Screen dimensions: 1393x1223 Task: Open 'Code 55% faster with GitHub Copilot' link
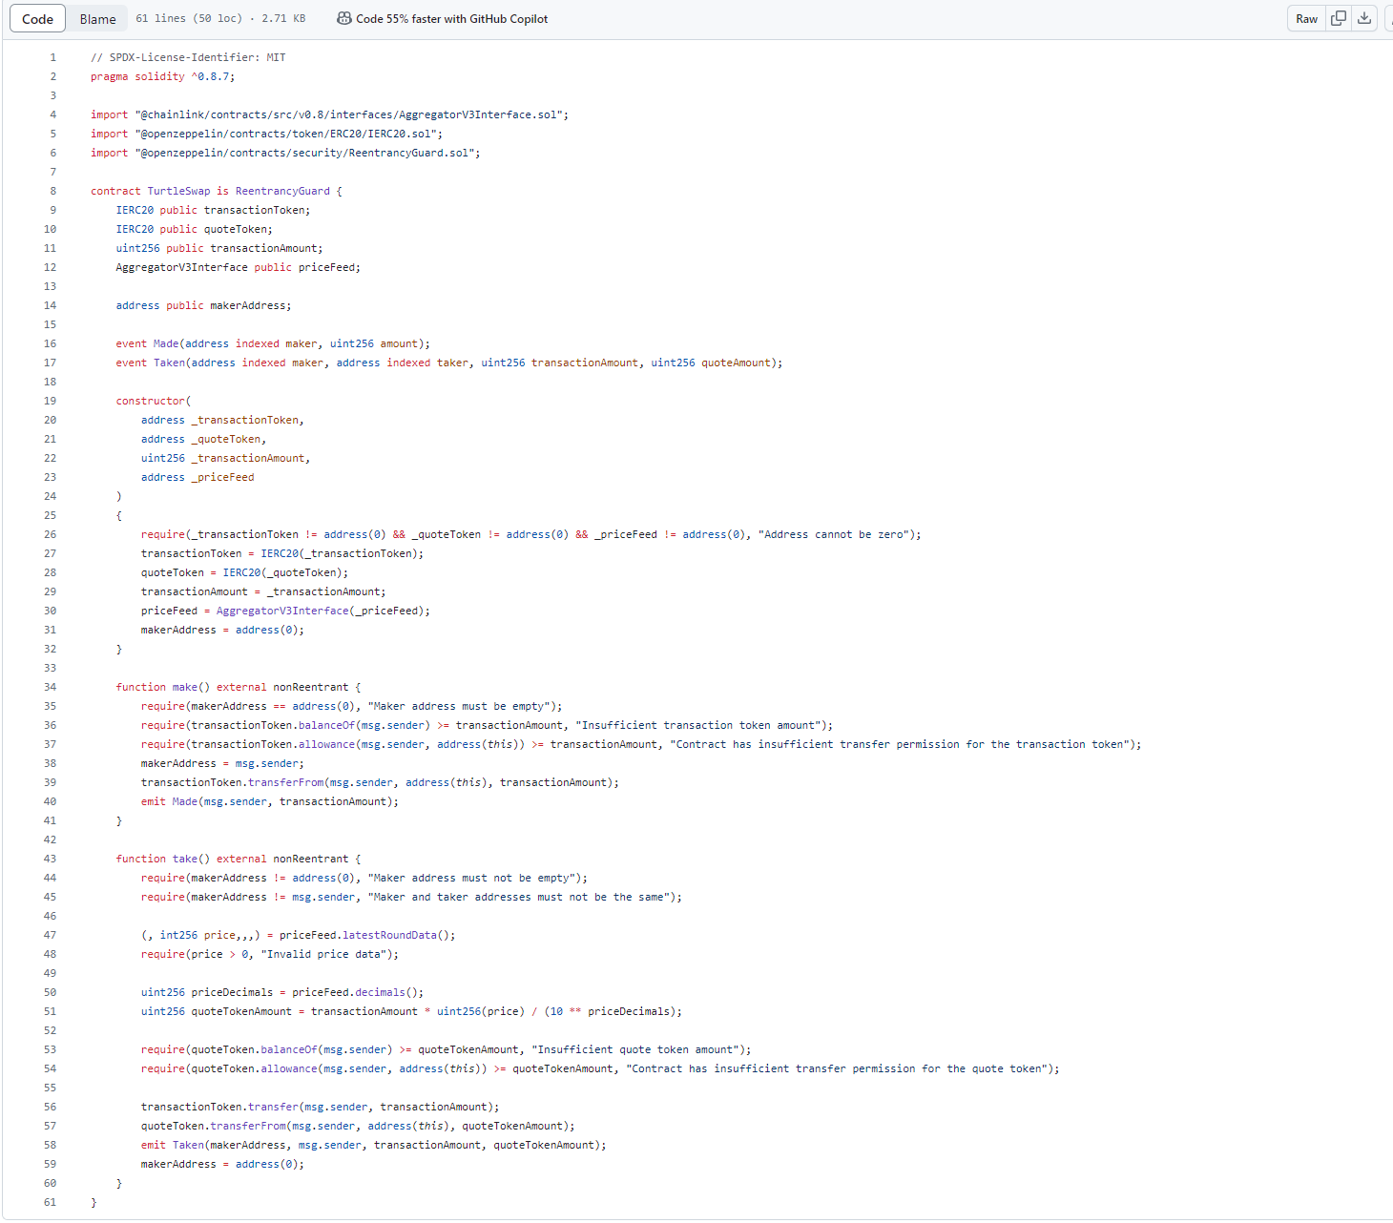(x=452, y=19)
